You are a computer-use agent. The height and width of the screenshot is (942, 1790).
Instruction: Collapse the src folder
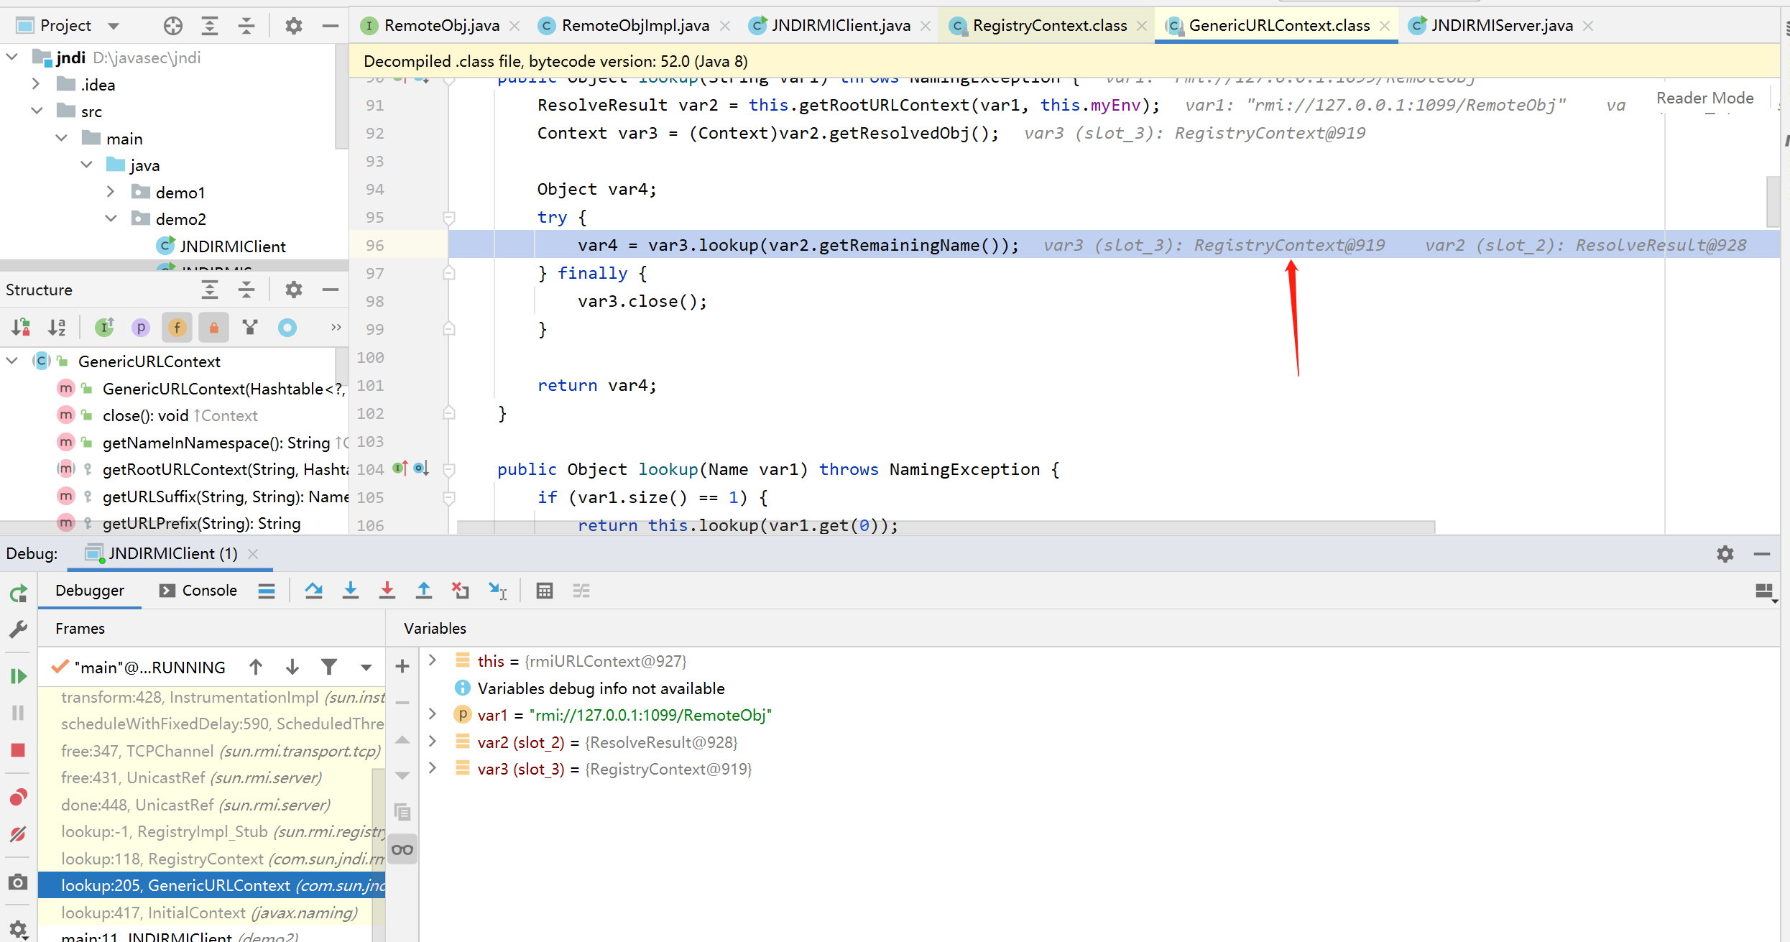click(37, 111)
